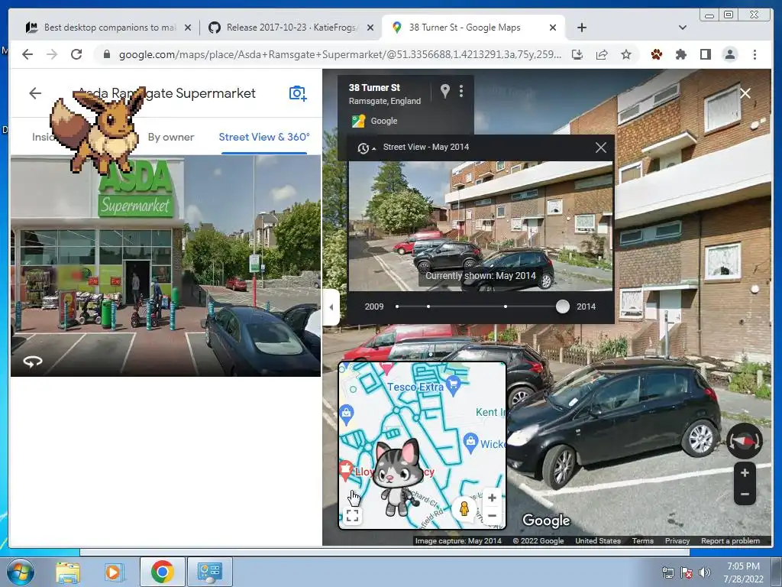Click the install app icon in address bar
Image resolution: width=782 pixels, height=587 pixels.
tap(577, 54)
